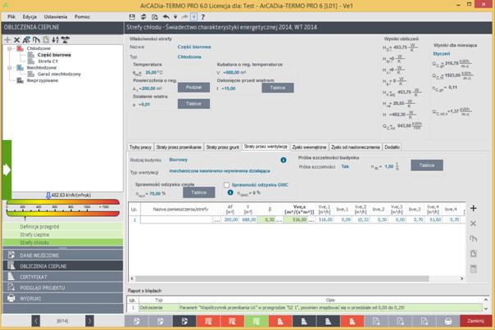The height and width of the screenshot is (330, 495).
Task: Click Tablice button next to Osłonięcie przed wiatrem
Action: pyautogui.click(x=278, y=88)
